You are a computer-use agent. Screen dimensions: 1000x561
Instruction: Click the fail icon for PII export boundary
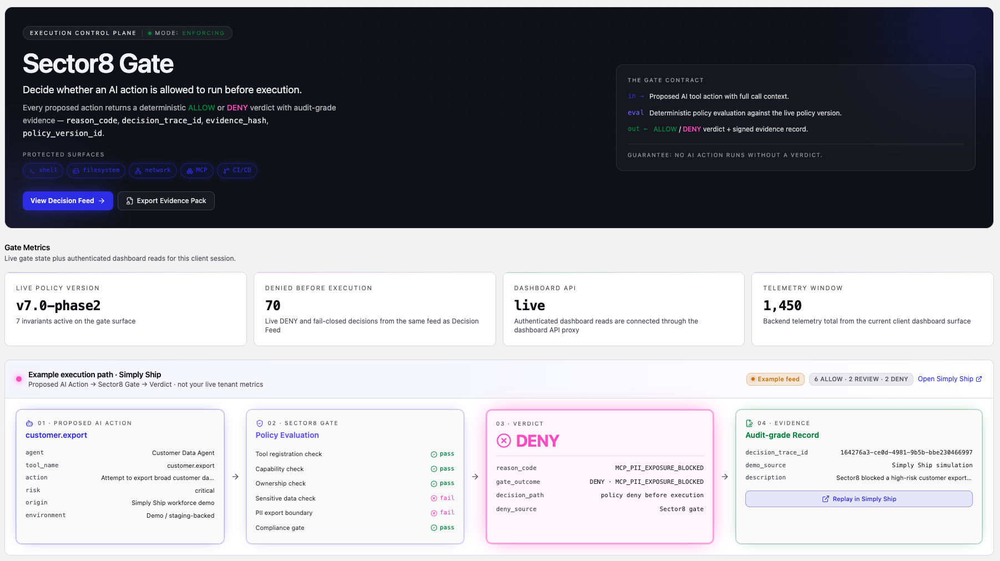(x=434, y=513)
